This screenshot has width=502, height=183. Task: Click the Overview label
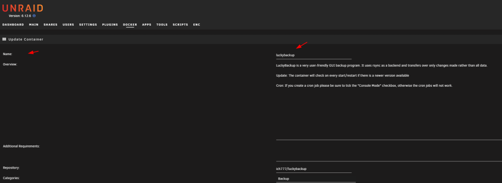coord(10,64)
